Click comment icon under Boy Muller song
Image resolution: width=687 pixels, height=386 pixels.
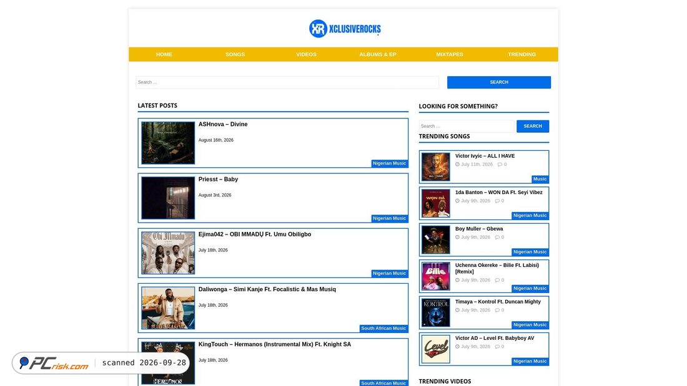point(497,237)
